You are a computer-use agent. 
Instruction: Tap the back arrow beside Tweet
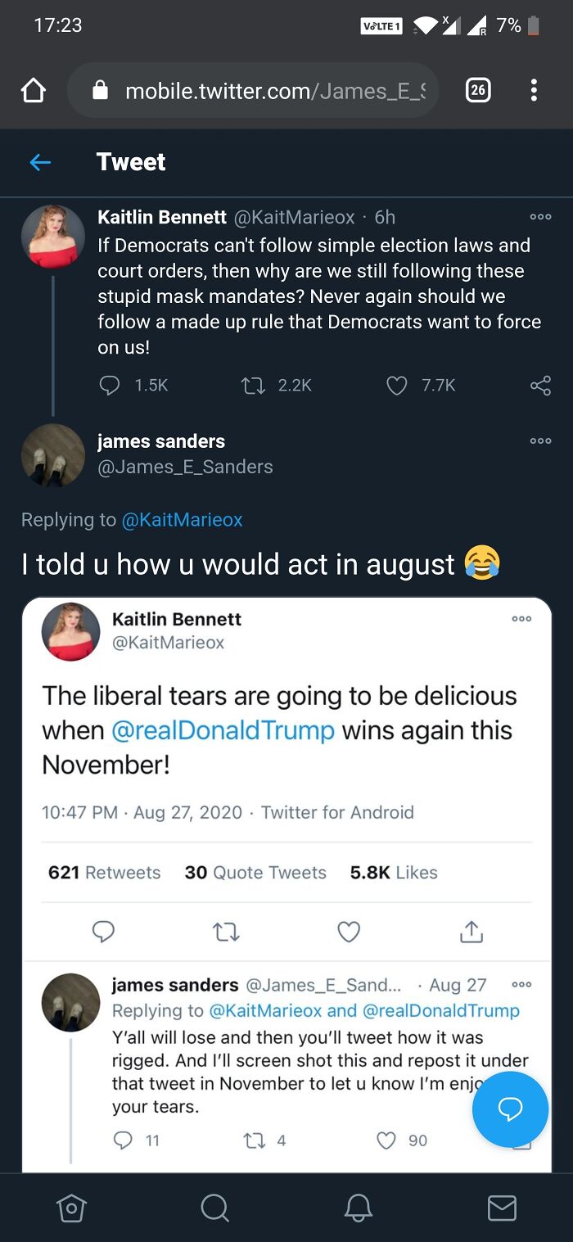pos(40,162)
